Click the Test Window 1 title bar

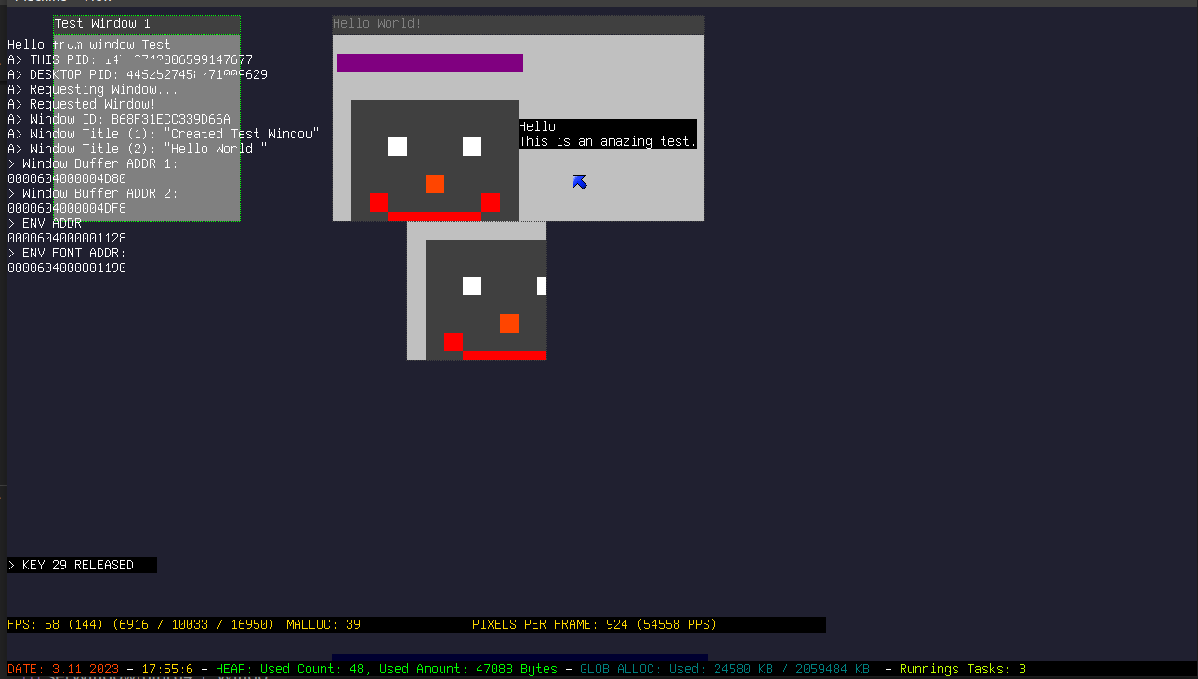[146, 23]
